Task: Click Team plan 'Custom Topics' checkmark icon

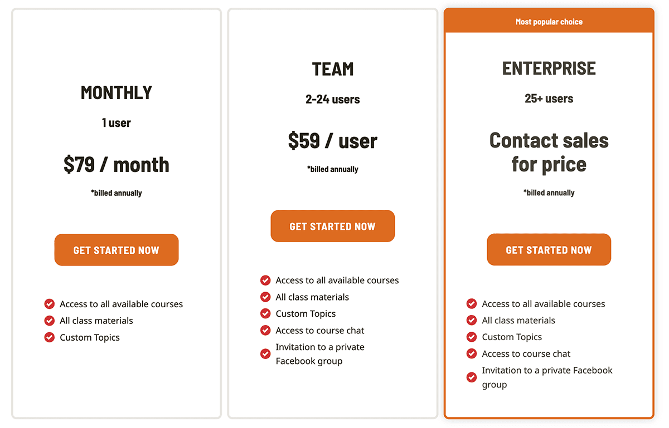Action: tap(265, 314)
